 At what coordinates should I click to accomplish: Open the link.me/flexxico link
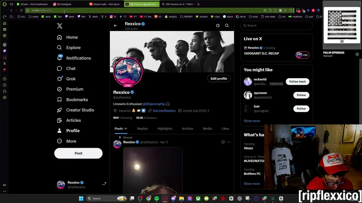164,111
